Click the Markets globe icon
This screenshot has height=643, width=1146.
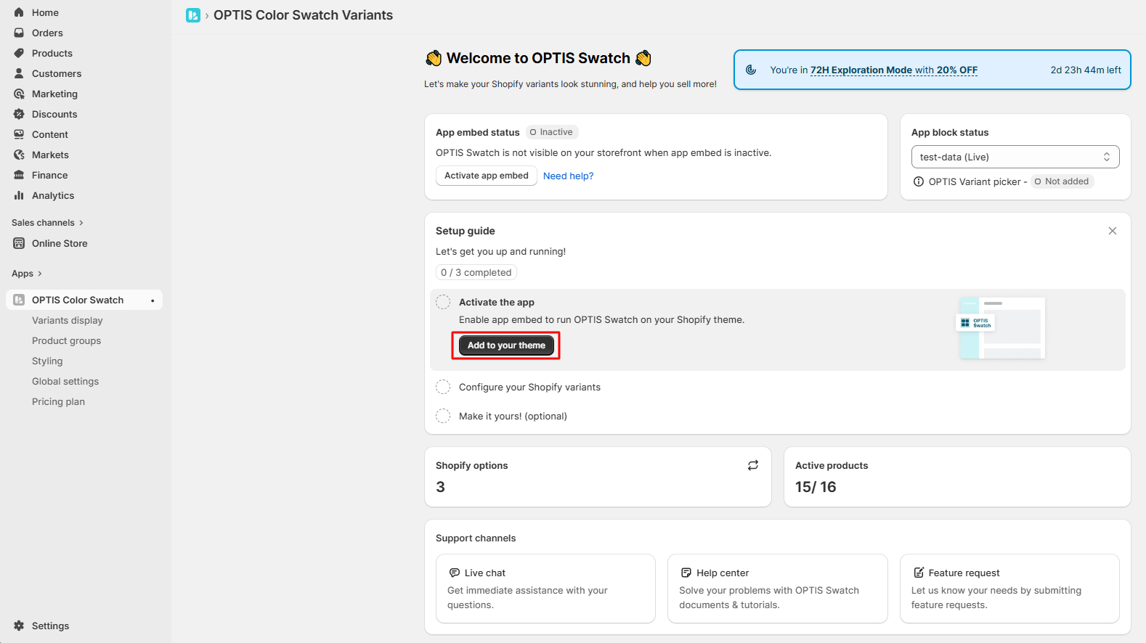tap(19, 155)
